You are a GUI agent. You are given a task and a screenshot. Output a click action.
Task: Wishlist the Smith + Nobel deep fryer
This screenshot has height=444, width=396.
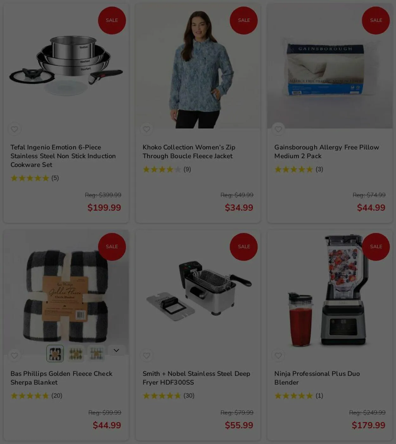(146, 355)
